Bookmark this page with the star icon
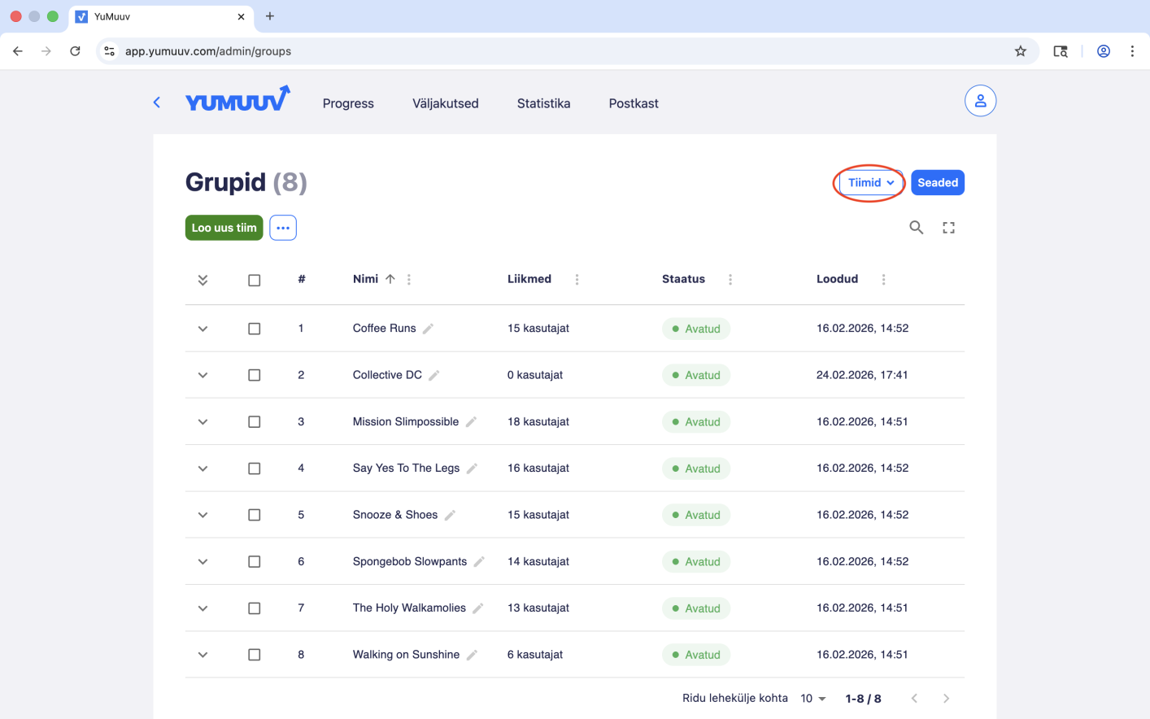This screenshot has width=1150, height=719. [x=1020, y=51]
